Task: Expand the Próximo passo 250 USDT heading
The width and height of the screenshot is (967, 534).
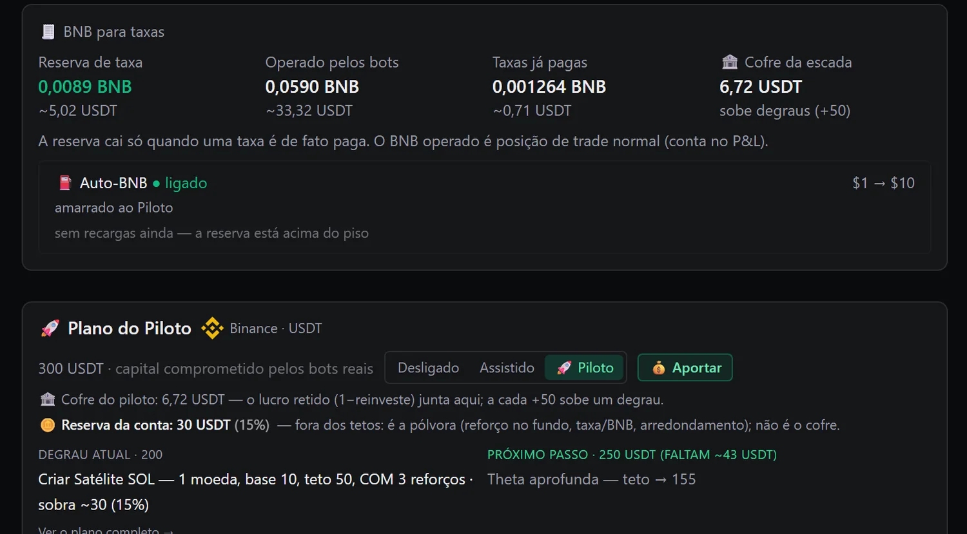Action: 632,455
